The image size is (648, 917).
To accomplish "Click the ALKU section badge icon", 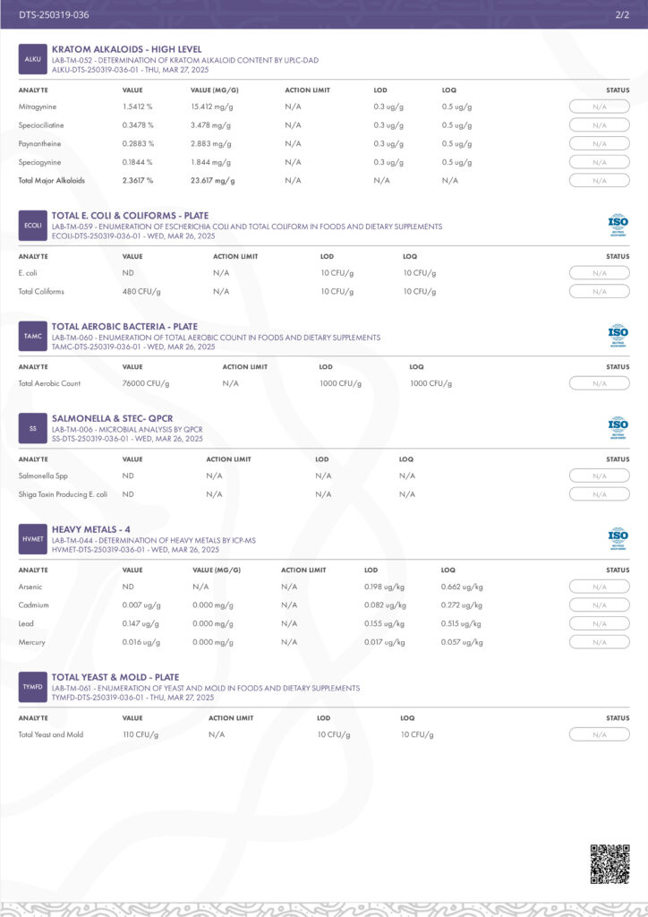I will click(33, 58).
